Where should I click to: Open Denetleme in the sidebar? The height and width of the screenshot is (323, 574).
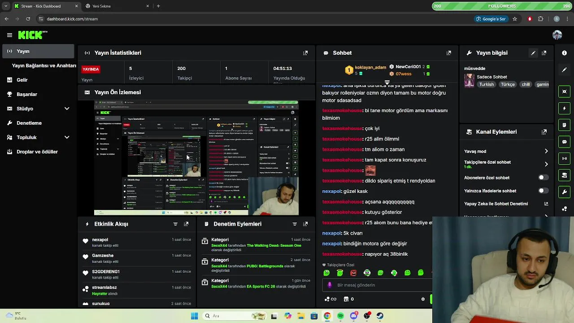(38, 123)
